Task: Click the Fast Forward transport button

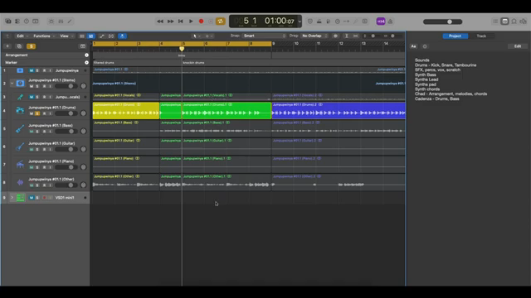Action: point(170,22)
